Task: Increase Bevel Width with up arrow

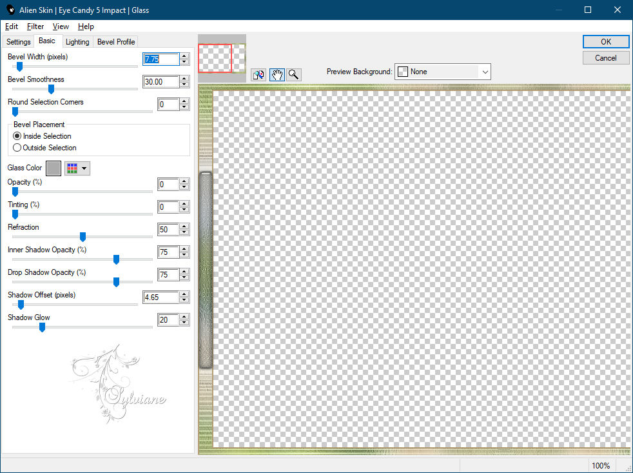Action: pyautogui.click(x=184, y=56)
